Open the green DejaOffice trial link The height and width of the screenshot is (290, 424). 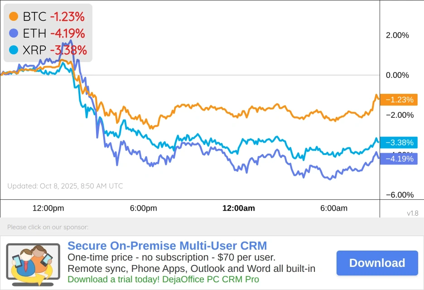pos(163,279)
